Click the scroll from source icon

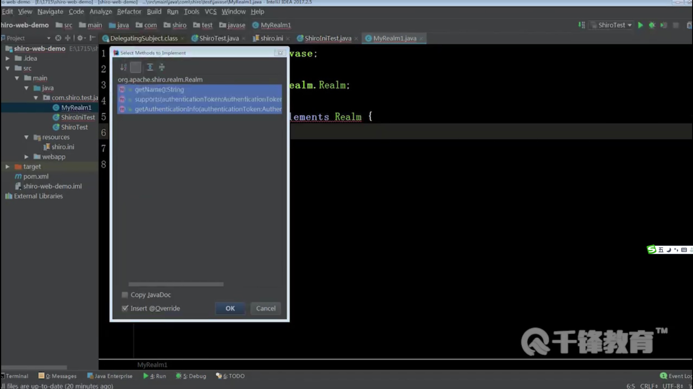click(58, 38)
